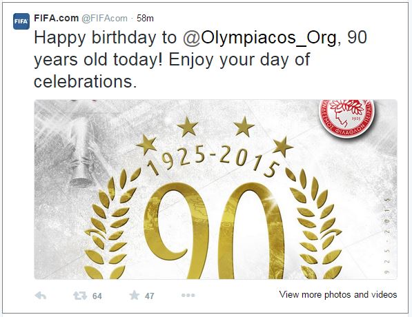
Task: View the 47 favorites count
Action: [149, 296]
